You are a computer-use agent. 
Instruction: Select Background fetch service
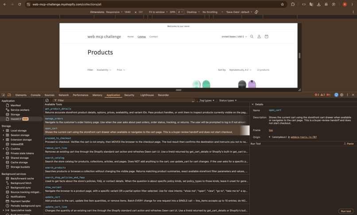(x=21, y=183)
